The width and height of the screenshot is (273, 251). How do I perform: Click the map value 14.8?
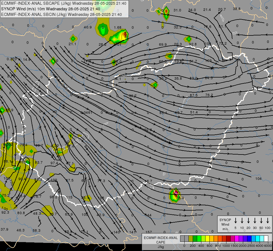[27, 60]
